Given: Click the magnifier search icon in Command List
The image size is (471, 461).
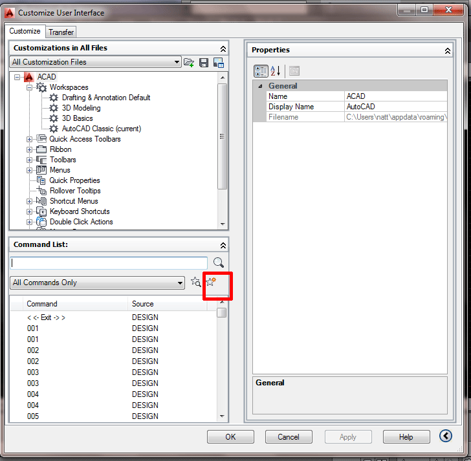Looking at the screenshot, I should point(219,263).
